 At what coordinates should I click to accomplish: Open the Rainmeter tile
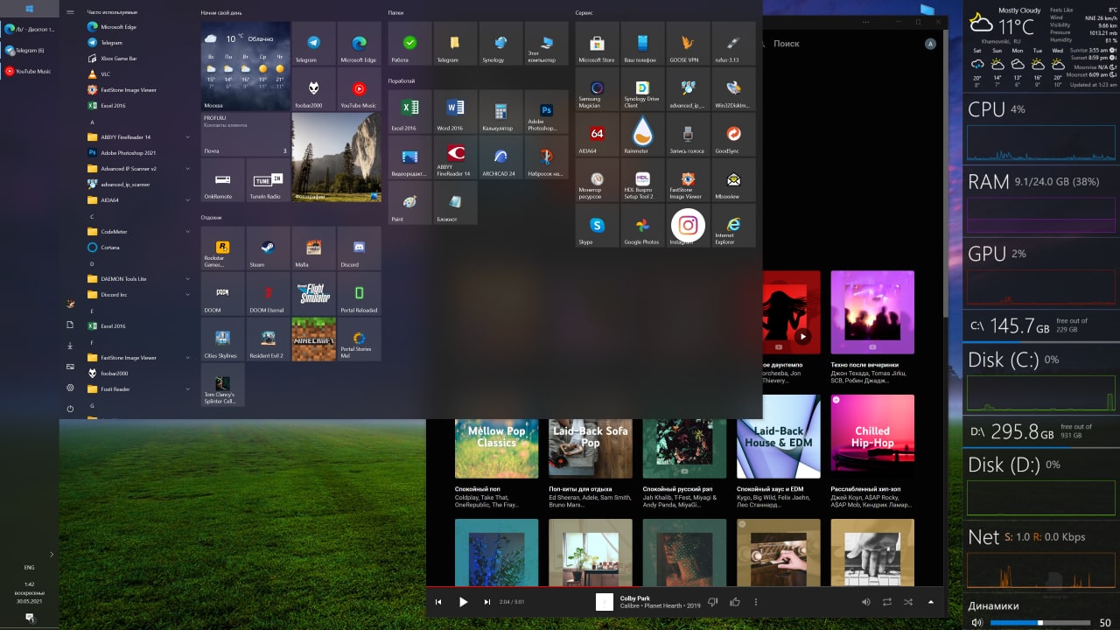pos(642,135)
